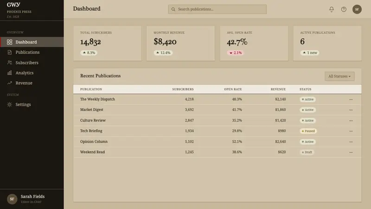371x209 pixels.
Task: Click the Monthly Revenue $8,420 card
Action: pyautogui.click(x=181, y=43)
